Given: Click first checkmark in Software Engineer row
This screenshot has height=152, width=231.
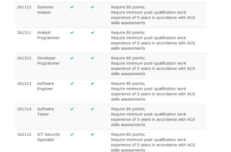Looking at the screenshot, I should (72, 83).
